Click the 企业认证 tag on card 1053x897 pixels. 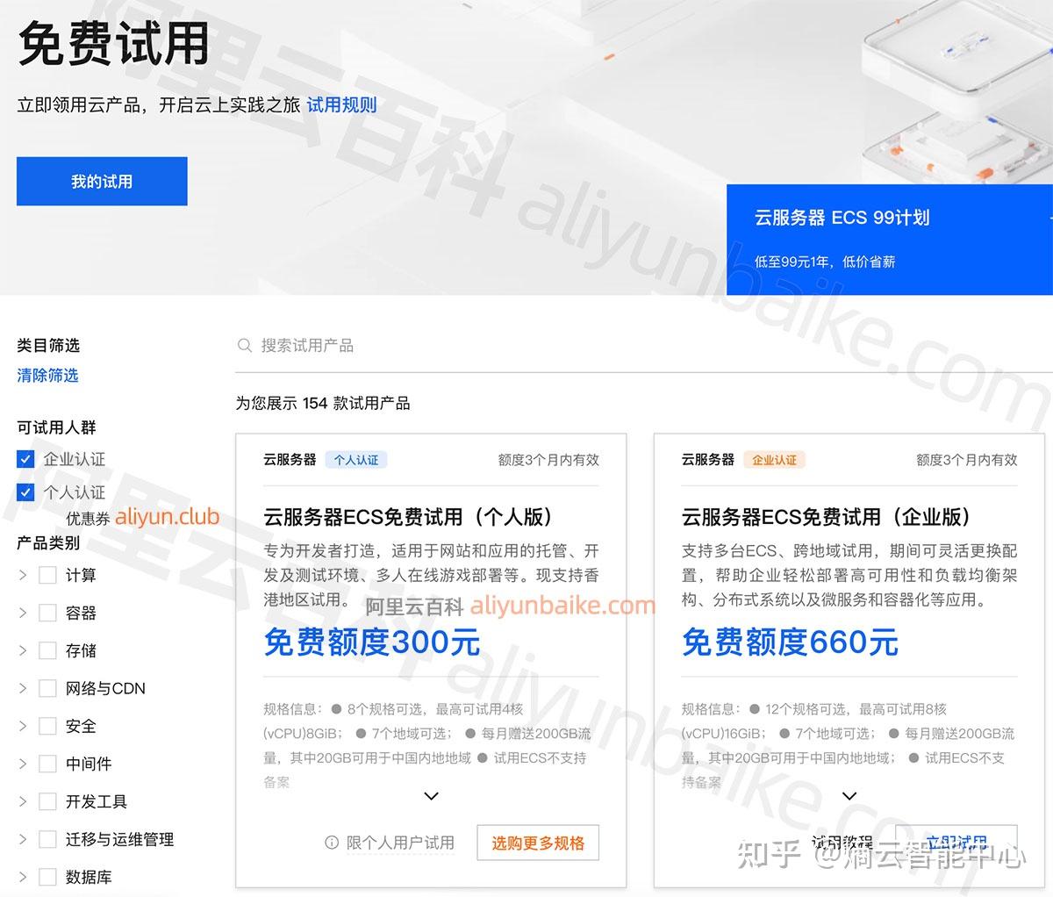pos(775,460)
